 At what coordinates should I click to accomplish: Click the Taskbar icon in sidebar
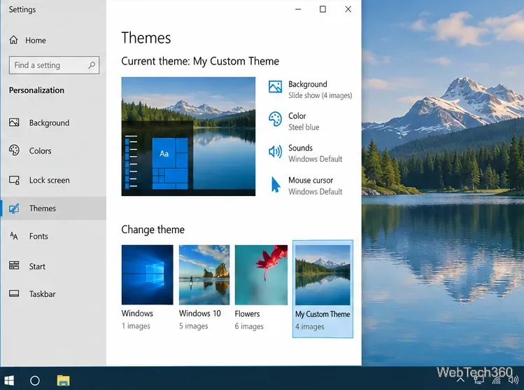(x=14, y=293)
